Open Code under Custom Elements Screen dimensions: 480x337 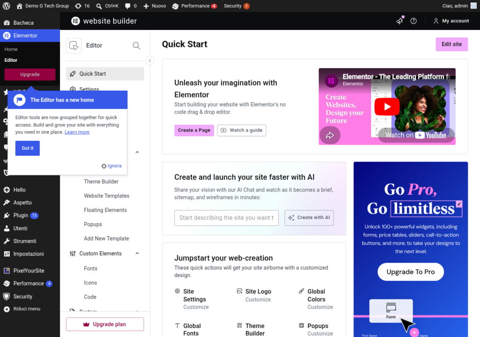[90, 297]
